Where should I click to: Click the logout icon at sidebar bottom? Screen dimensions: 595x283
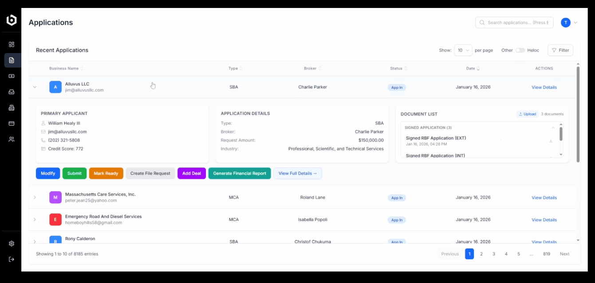pos(12,260)
